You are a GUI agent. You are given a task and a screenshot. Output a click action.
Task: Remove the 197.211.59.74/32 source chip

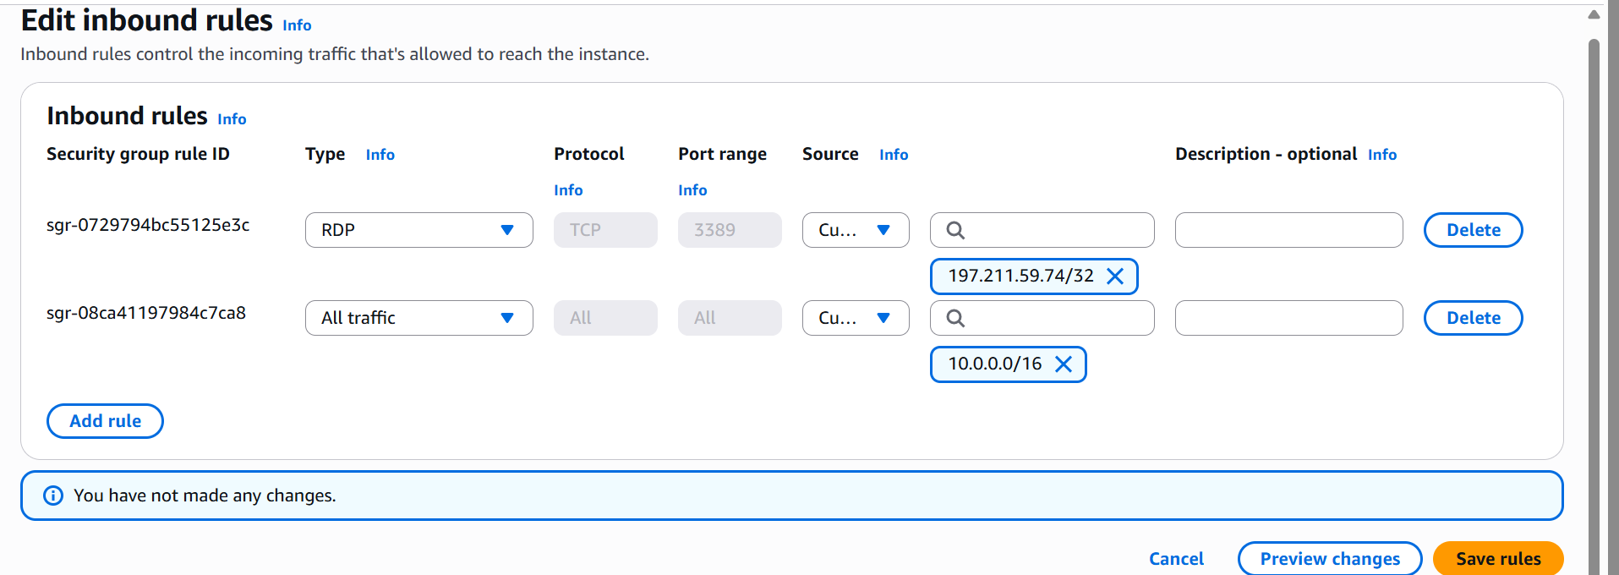pos(1115,277)
